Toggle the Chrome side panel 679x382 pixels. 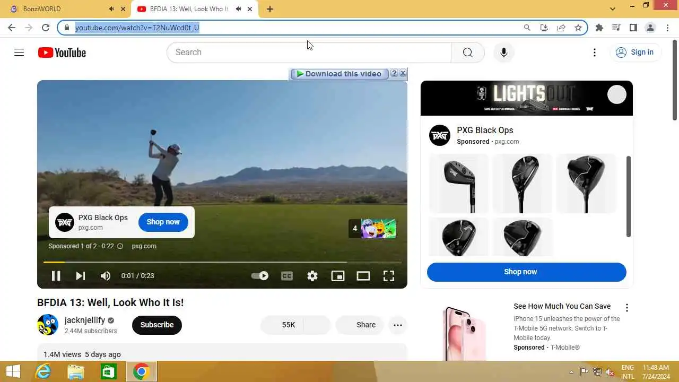(633, 28)
